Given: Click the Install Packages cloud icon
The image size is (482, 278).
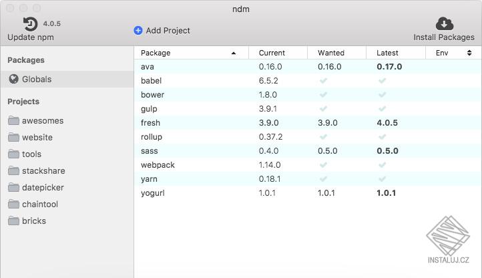Looking at the screenshot, I should coord(444,24).
